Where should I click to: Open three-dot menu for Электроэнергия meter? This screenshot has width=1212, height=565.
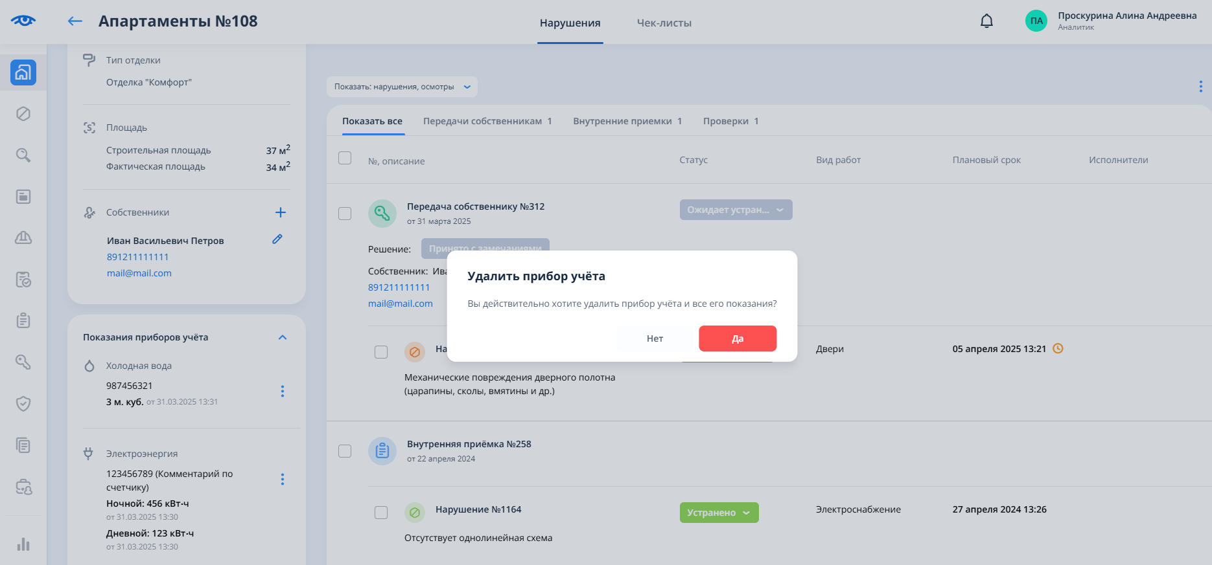[282, 480]
